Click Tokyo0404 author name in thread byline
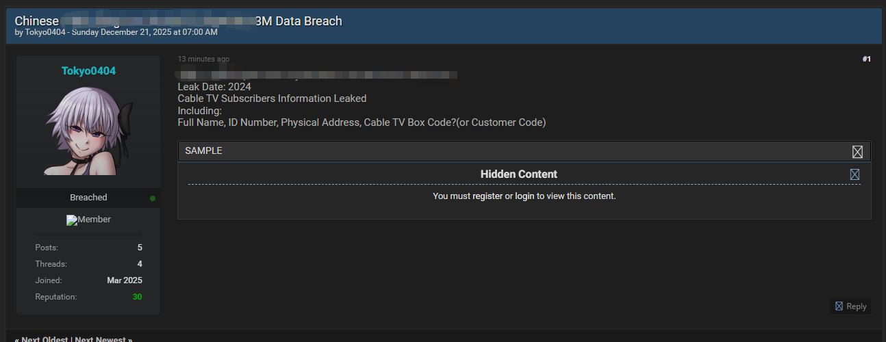The width and height of the screenshot is (886, 342). point(45,32)
